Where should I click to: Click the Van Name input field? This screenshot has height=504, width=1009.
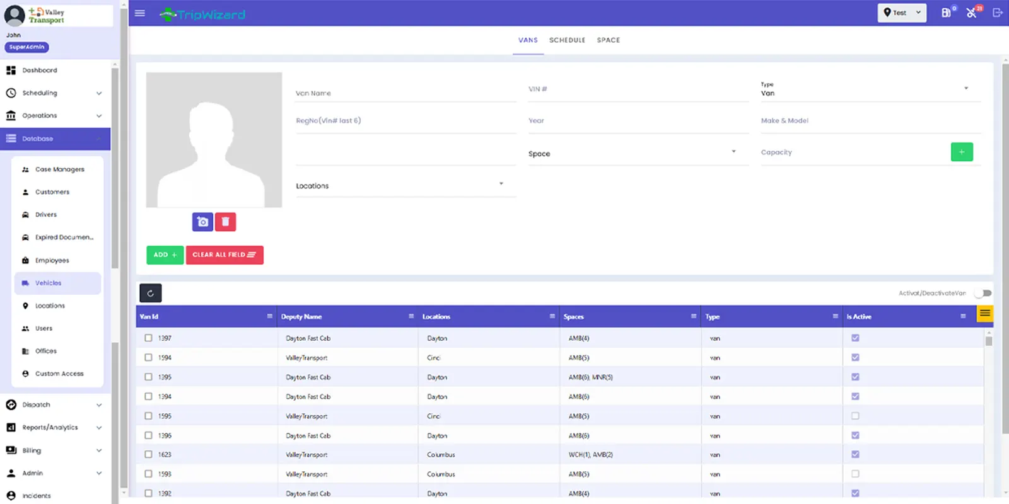405,93
